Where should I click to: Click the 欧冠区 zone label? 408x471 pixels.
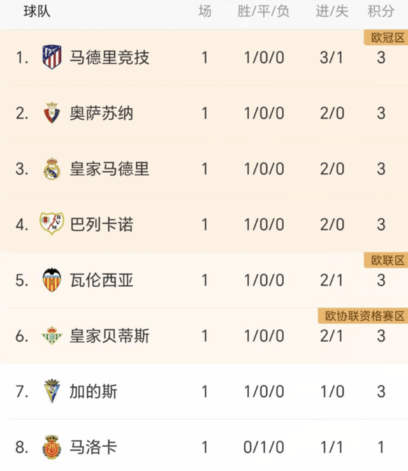[x=386, y=38]
